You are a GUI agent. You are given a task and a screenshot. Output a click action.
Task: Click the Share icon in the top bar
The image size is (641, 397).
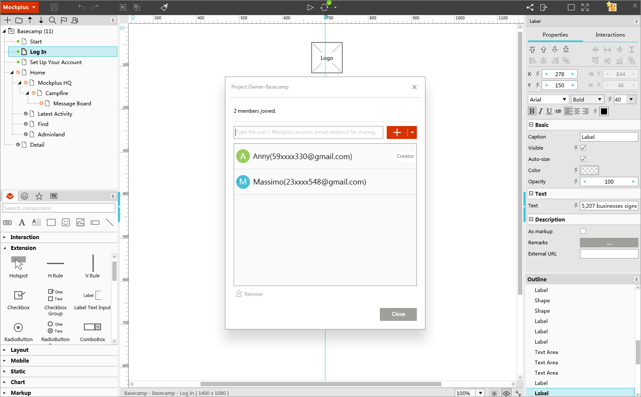[530, 7]
